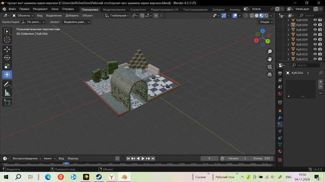The image size is (325, 182).
Task: Play animation forward in timeline
Action: pyautogui.click(x=143, y=158)
